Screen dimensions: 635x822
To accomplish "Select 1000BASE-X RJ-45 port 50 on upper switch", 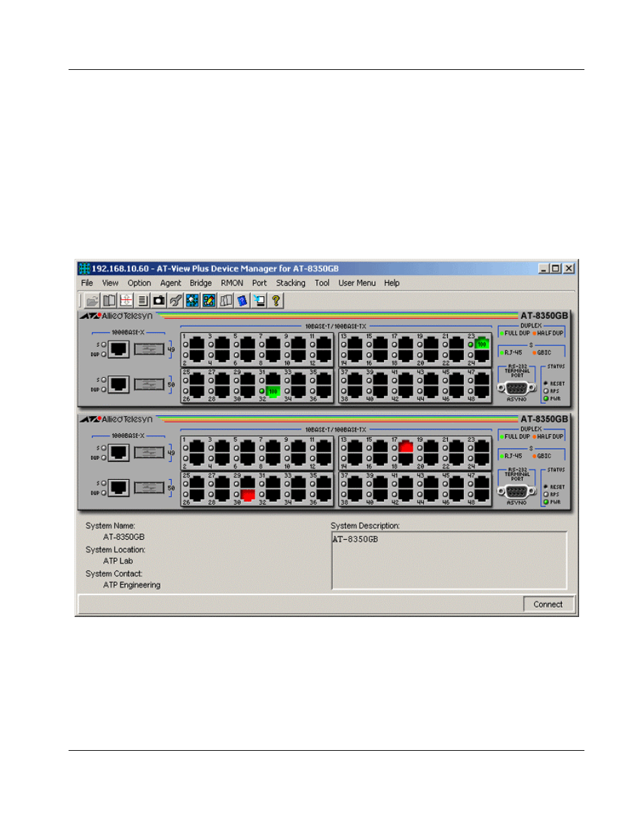I will coord(118,384).
